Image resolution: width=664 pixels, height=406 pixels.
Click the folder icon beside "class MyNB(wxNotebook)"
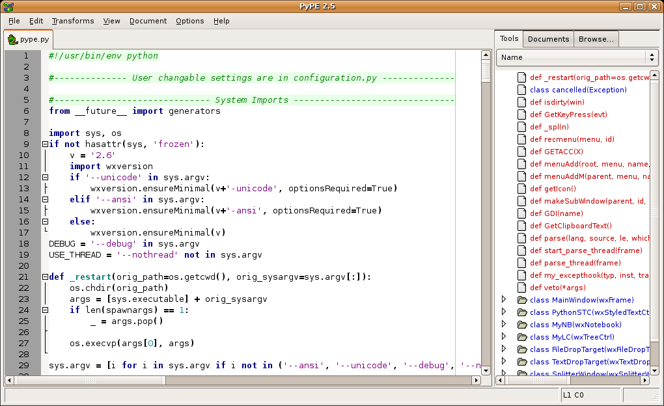(522, 324)
